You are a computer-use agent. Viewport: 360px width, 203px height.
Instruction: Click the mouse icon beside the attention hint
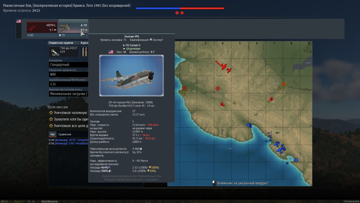point(214,183)
